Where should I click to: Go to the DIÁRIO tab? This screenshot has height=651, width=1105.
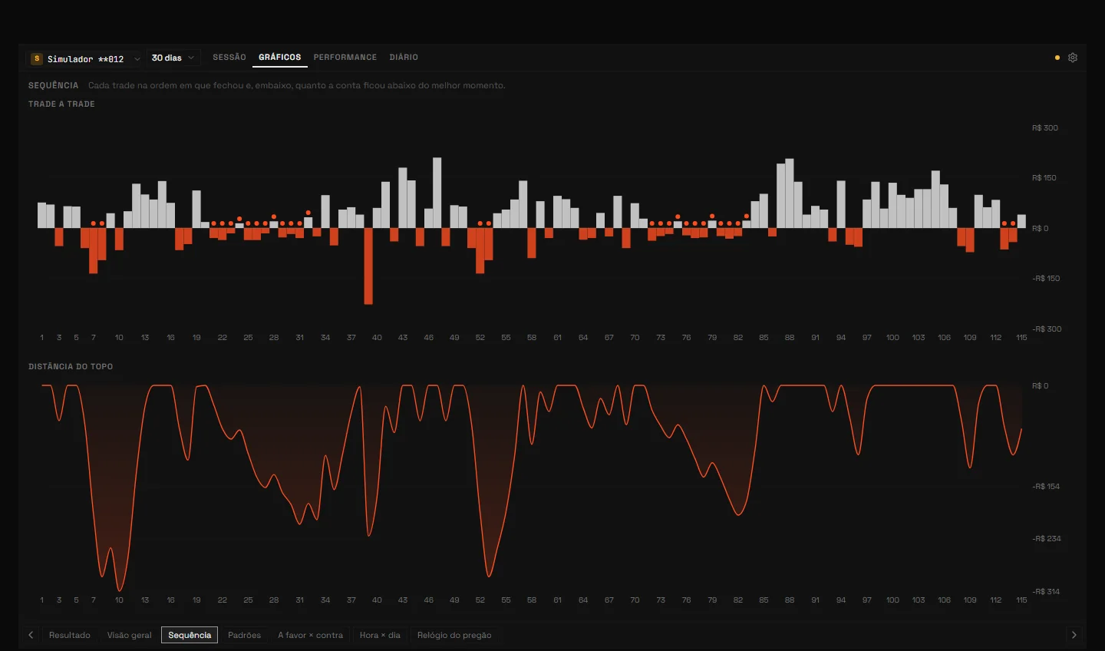(404, 57)
